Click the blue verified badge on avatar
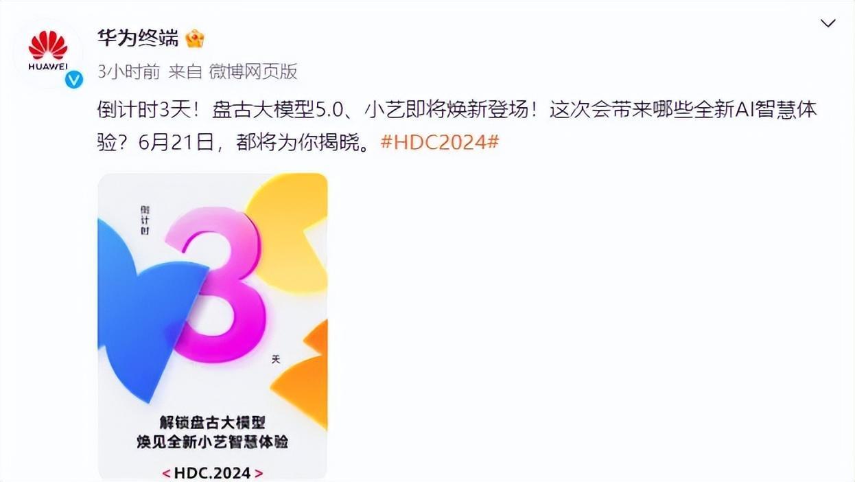855x482 pixels. tap(73, 80)
